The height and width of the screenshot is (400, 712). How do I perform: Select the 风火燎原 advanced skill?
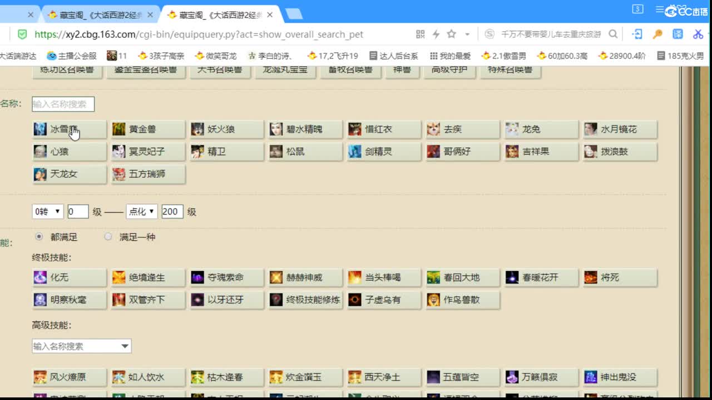69,377
